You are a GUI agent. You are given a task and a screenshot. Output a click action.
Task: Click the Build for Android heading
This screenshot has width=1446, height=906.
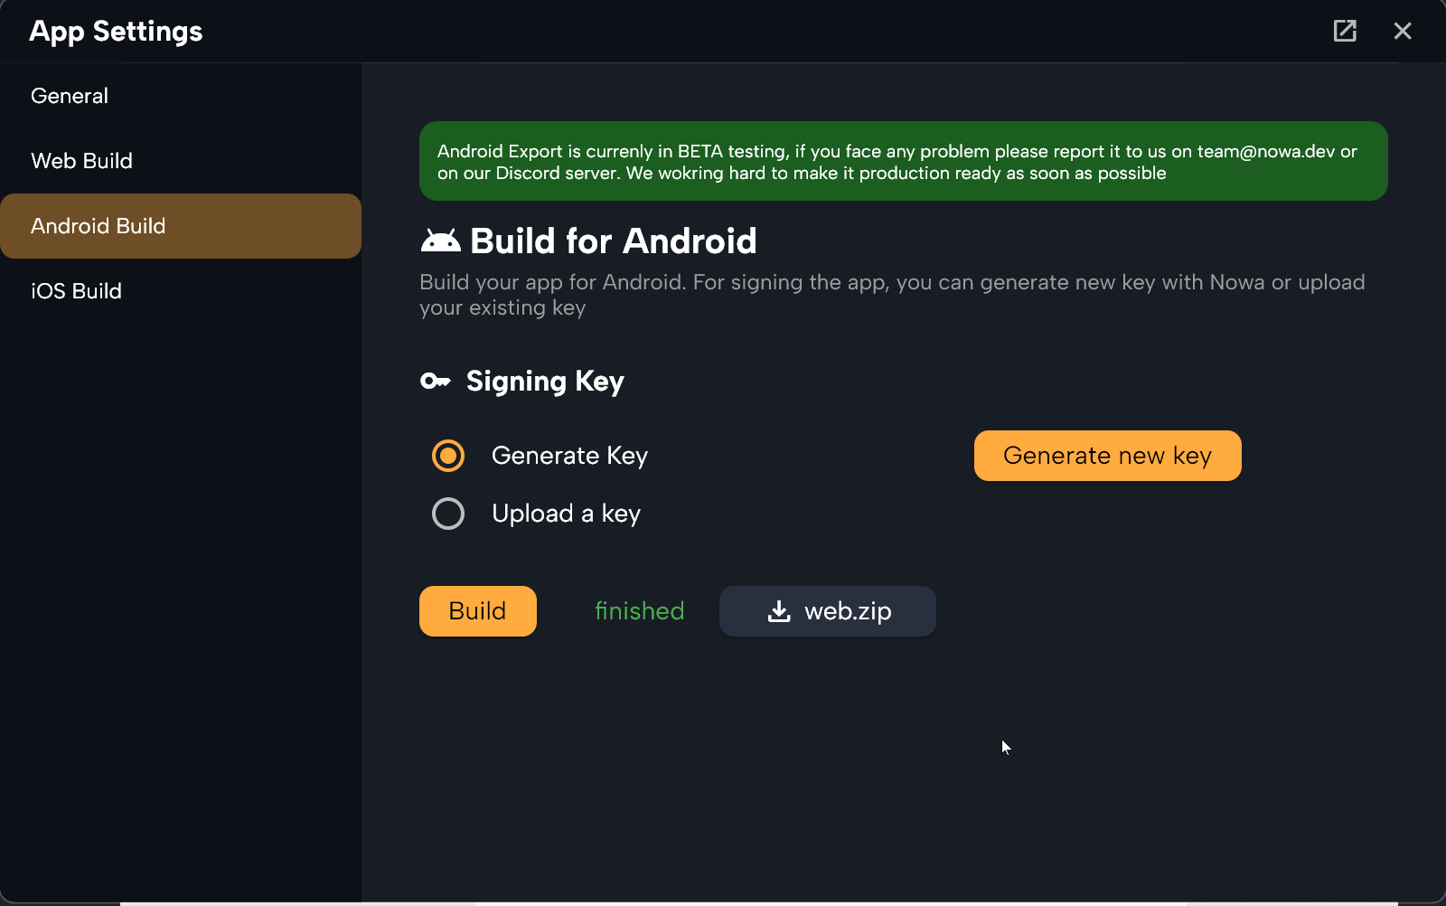point(614,241)
